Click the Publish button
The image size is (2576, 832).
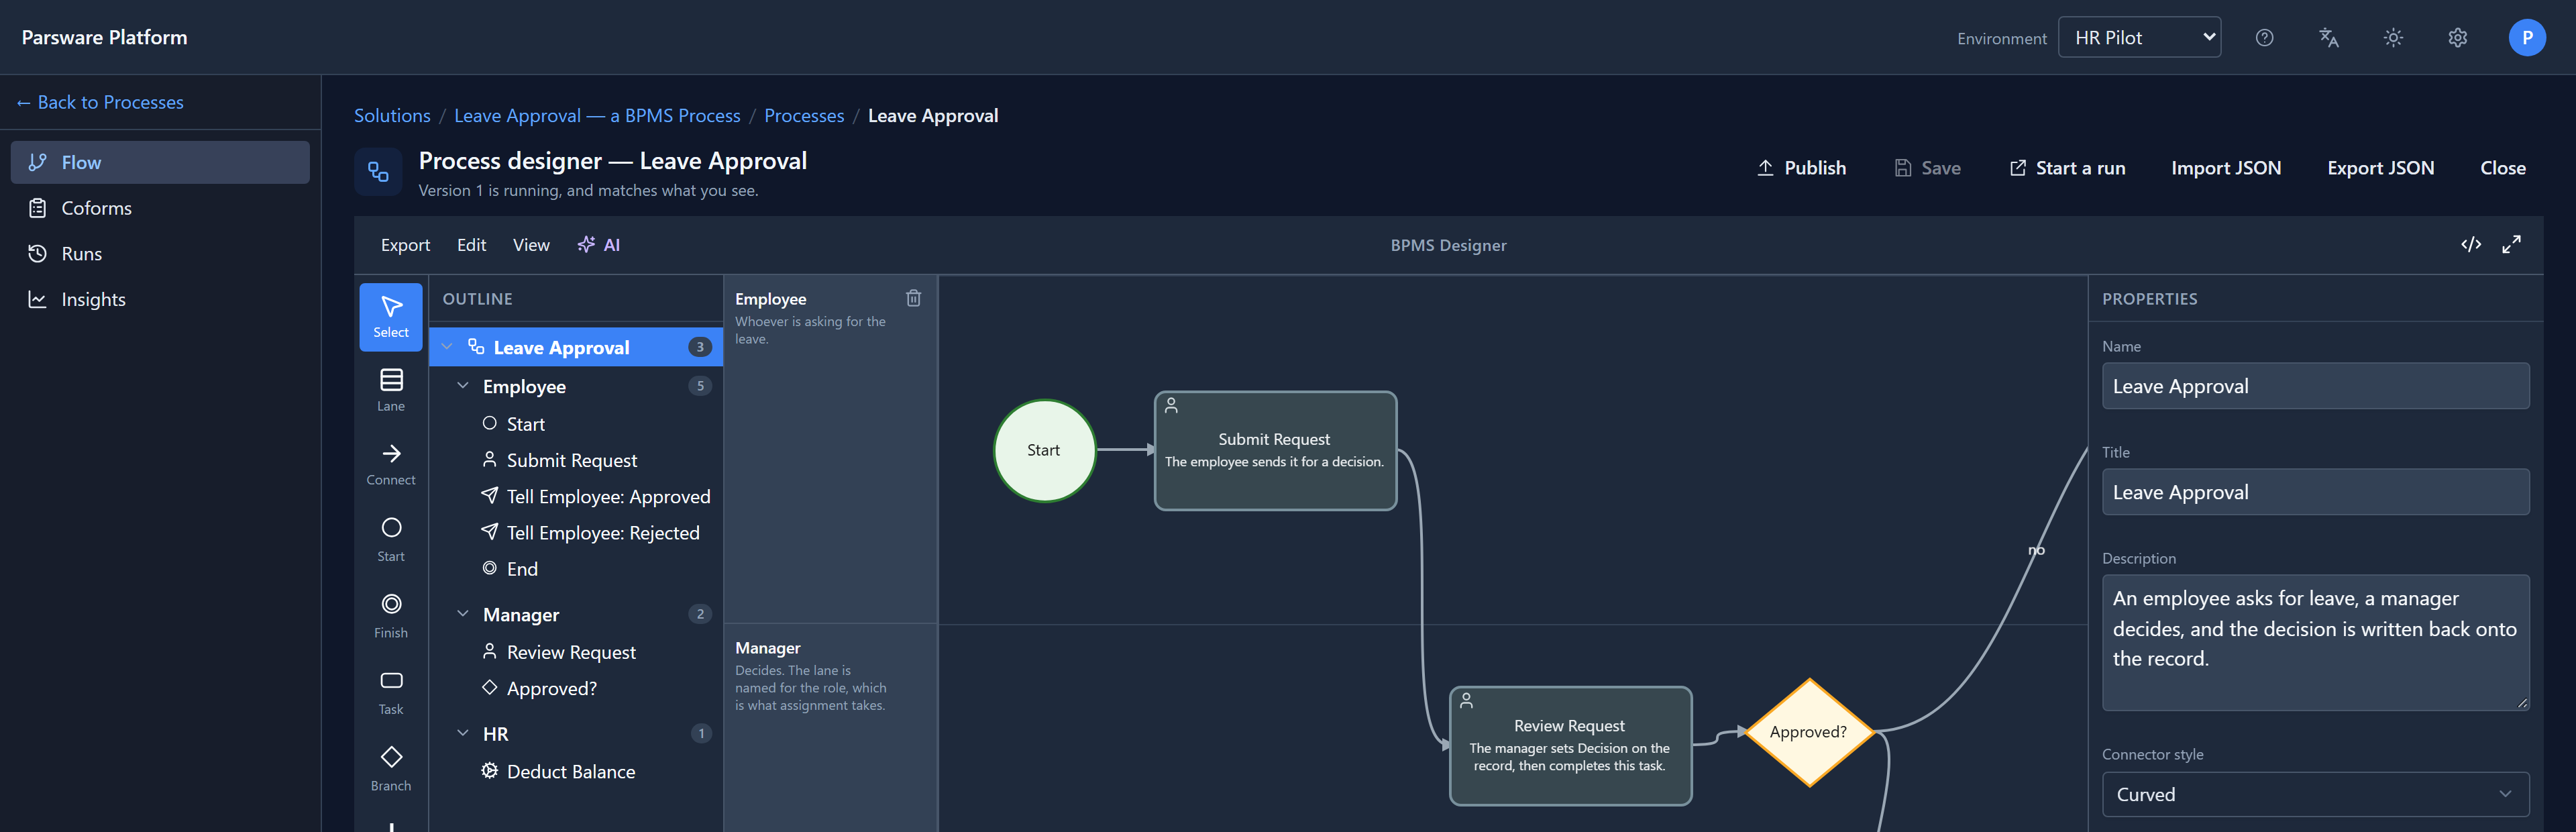pyautogui.click(x=1801, y=168)
